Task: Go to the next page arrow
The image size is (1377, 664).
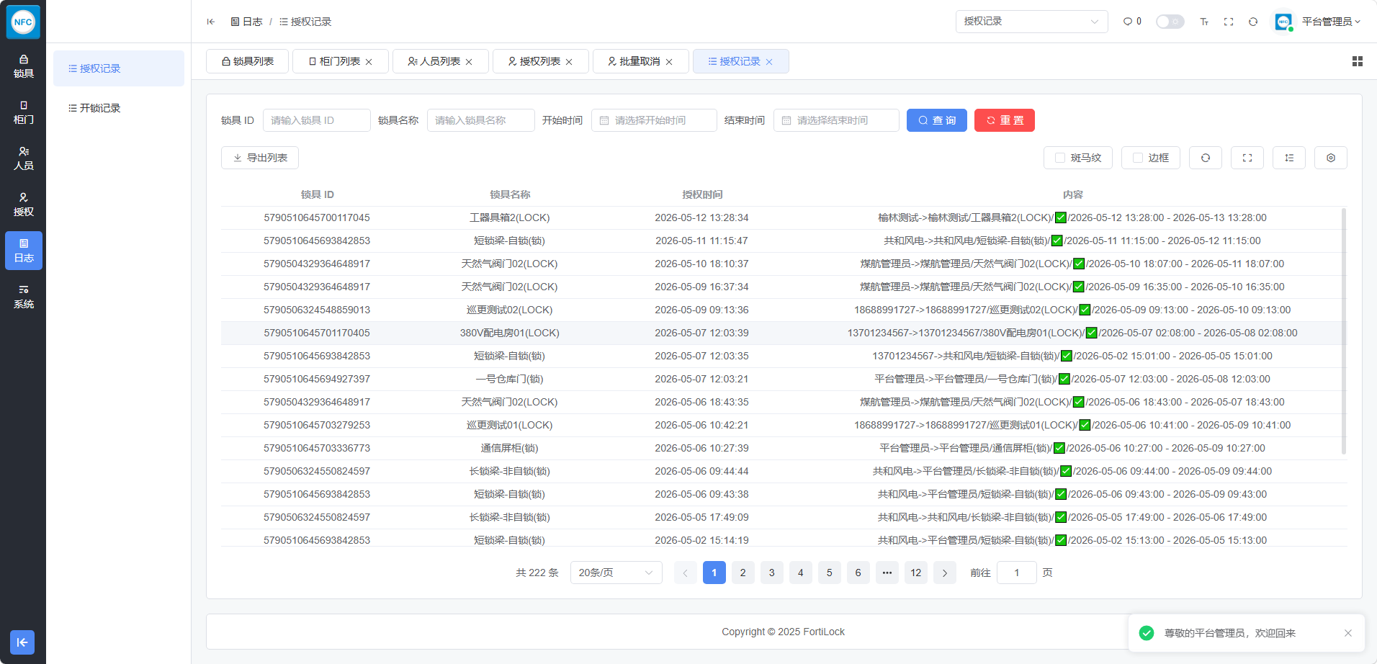Action: pos(945,573)
